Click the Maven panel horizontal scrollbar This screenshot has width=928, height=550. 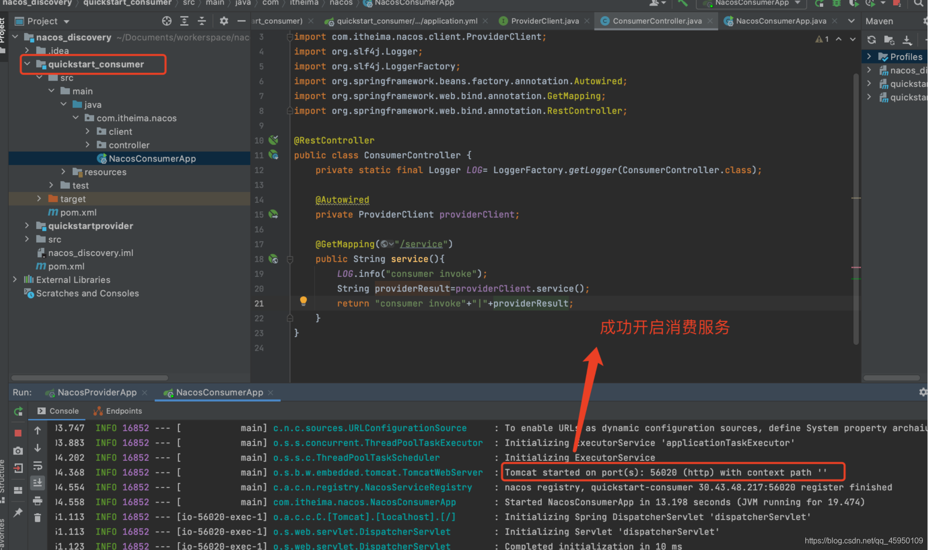pyautogui.click(x=892, y=377)
